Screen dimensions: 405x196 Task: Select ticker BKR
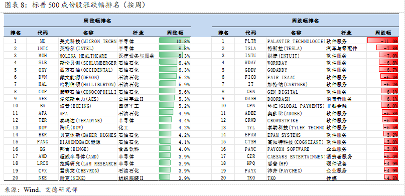(x=43, y=135)
